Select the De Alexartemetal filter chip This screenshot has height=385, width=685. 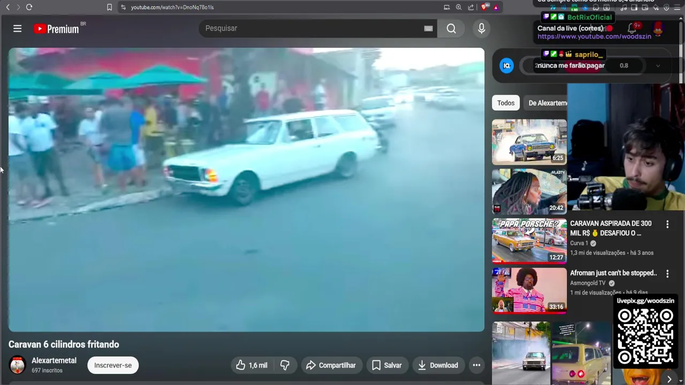tap(547, 103)
